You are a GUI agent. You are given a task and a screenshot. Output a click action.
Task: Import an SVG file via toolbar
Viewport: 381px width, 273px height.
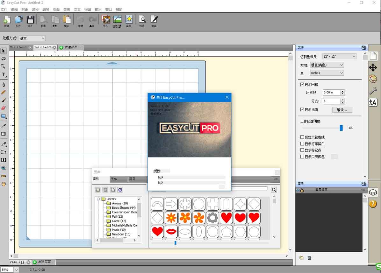105,21
